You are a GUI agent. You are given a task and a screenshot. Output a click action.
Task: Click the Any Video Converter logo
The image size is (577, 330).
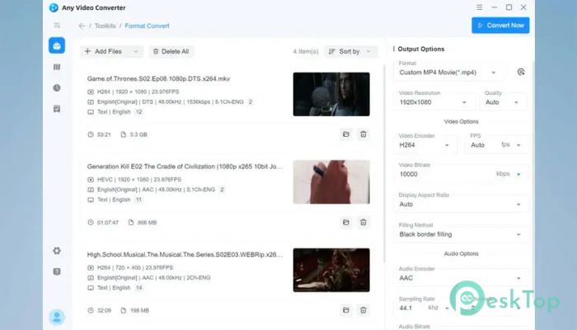(54, 7)
